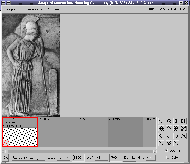Image resolution: width=190 pixels, height=164 pixels.
Task: Click the Density button
Action: tap(130, 158)
